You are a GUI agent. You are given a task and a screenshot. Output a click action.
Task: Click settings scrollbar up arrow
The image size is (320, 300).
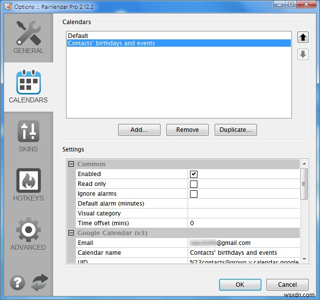pyautogui.click(x=304, y=164)
